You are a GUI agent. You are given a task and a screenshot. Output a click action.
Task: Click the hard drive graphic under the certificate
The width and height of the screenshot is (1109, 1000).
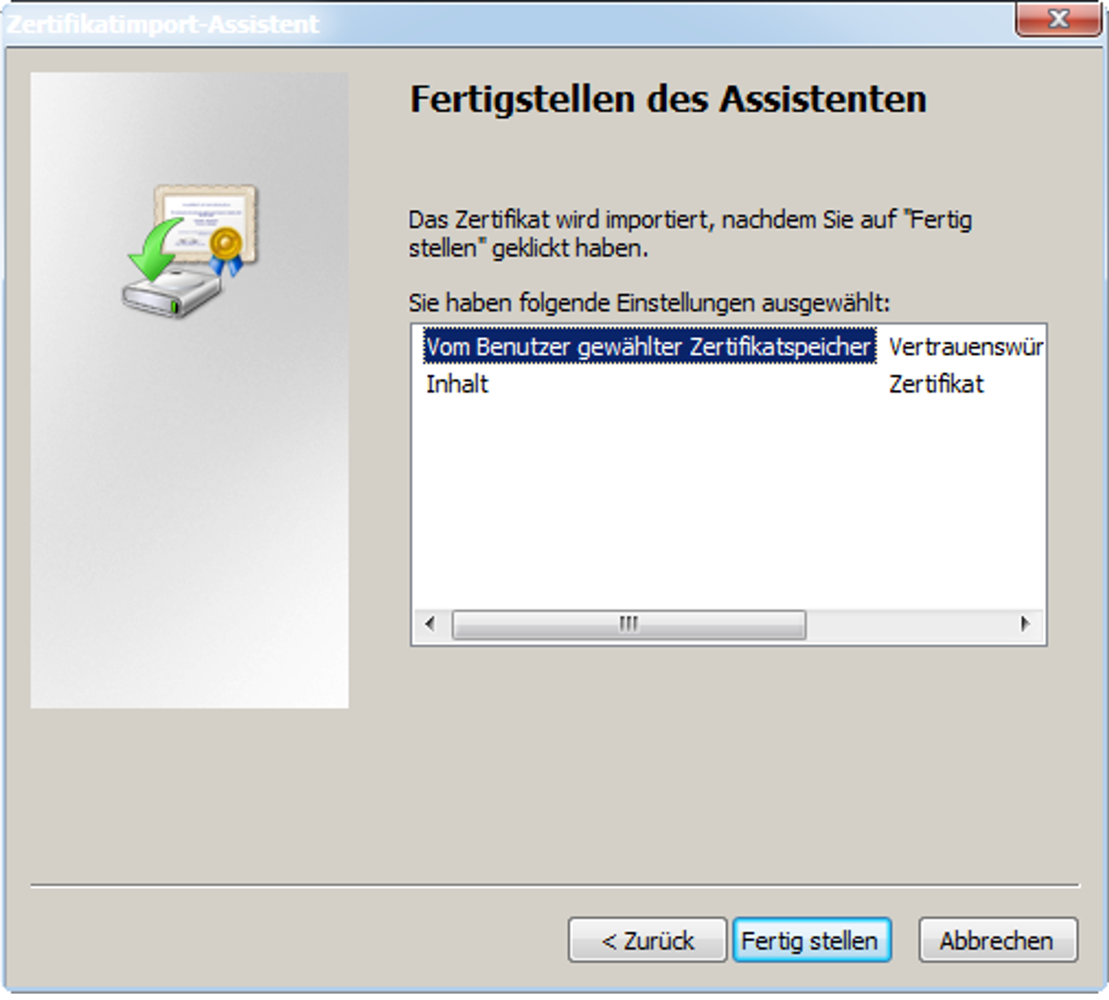point(172,294)
